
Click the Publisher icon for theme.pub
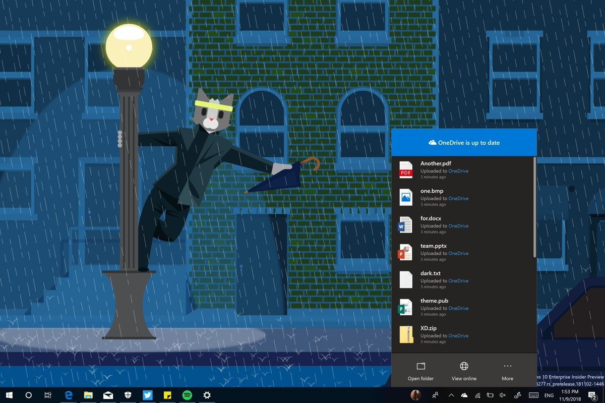coord(405,307)
